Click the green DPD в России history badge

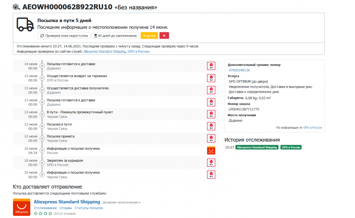click(x=291, y=147)
